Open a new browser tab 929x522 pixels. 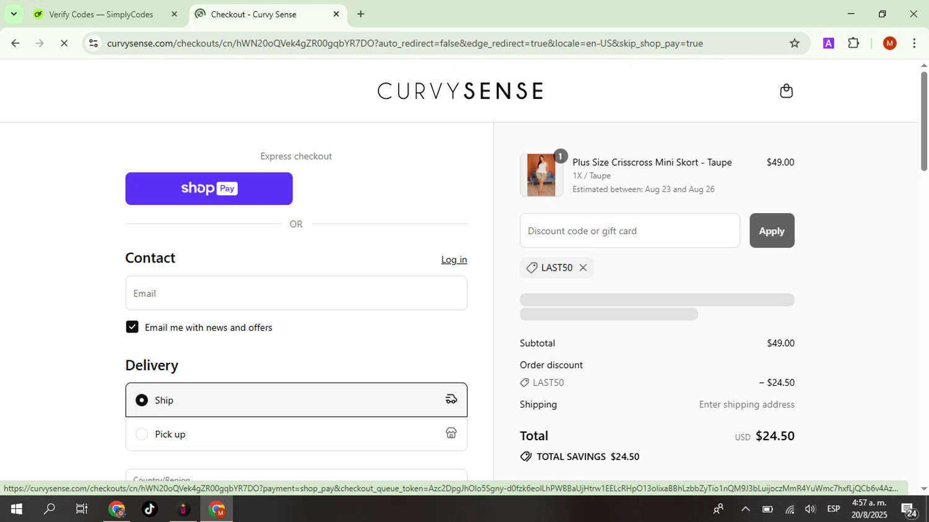pos(360,14)
